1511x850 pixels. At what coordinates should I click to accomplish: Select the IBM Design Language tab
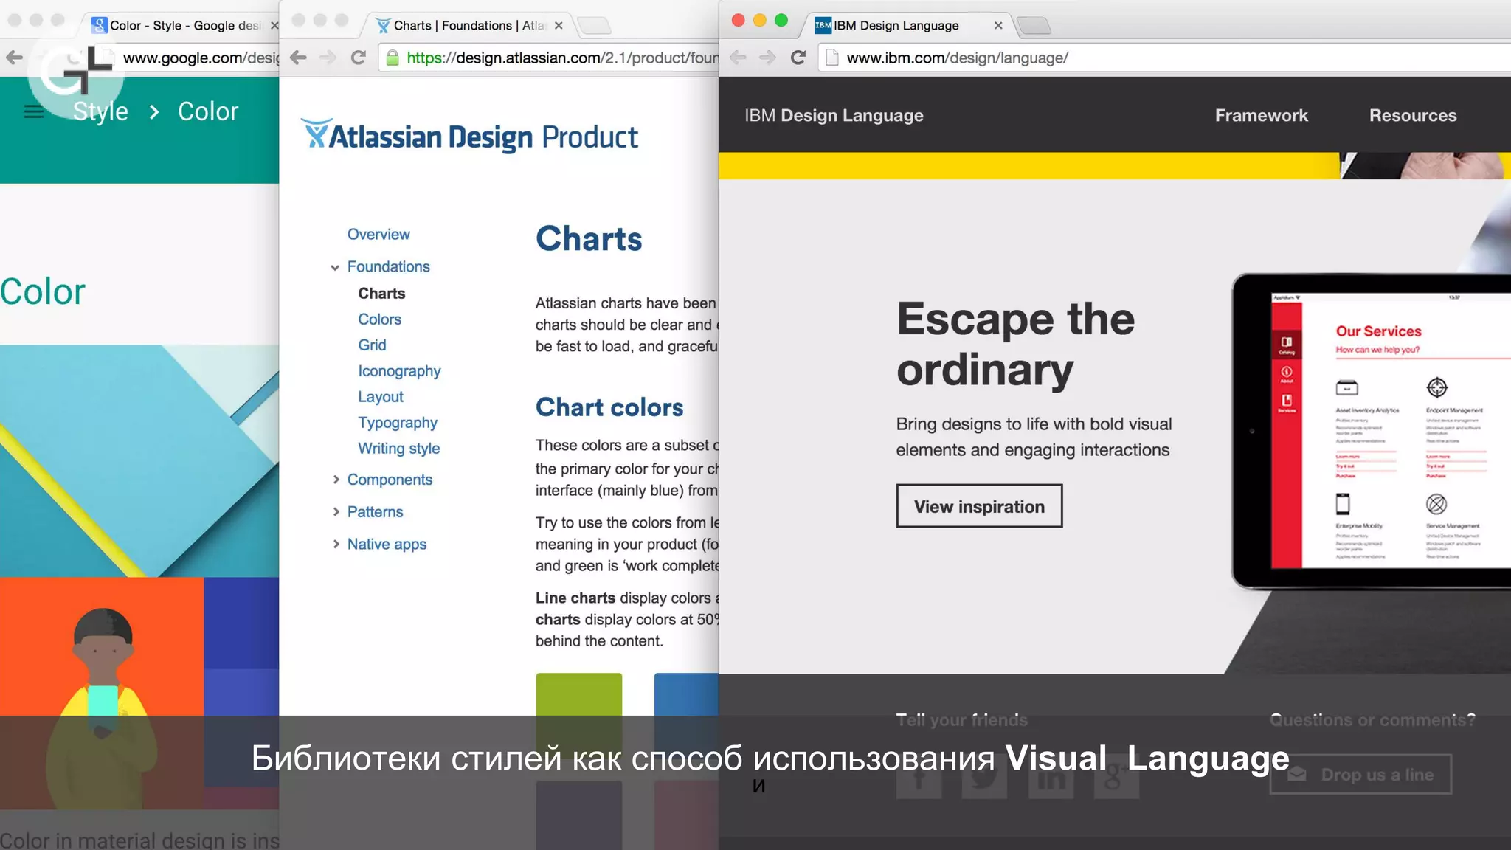coord(906,25)
